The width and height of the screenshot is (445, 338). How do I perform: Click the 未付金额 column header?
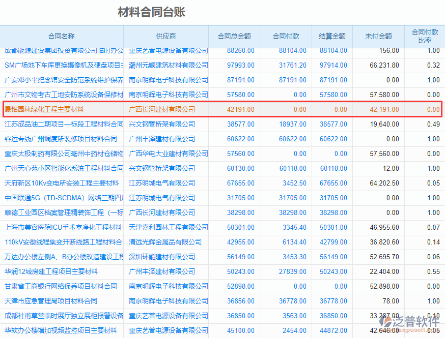378,36
